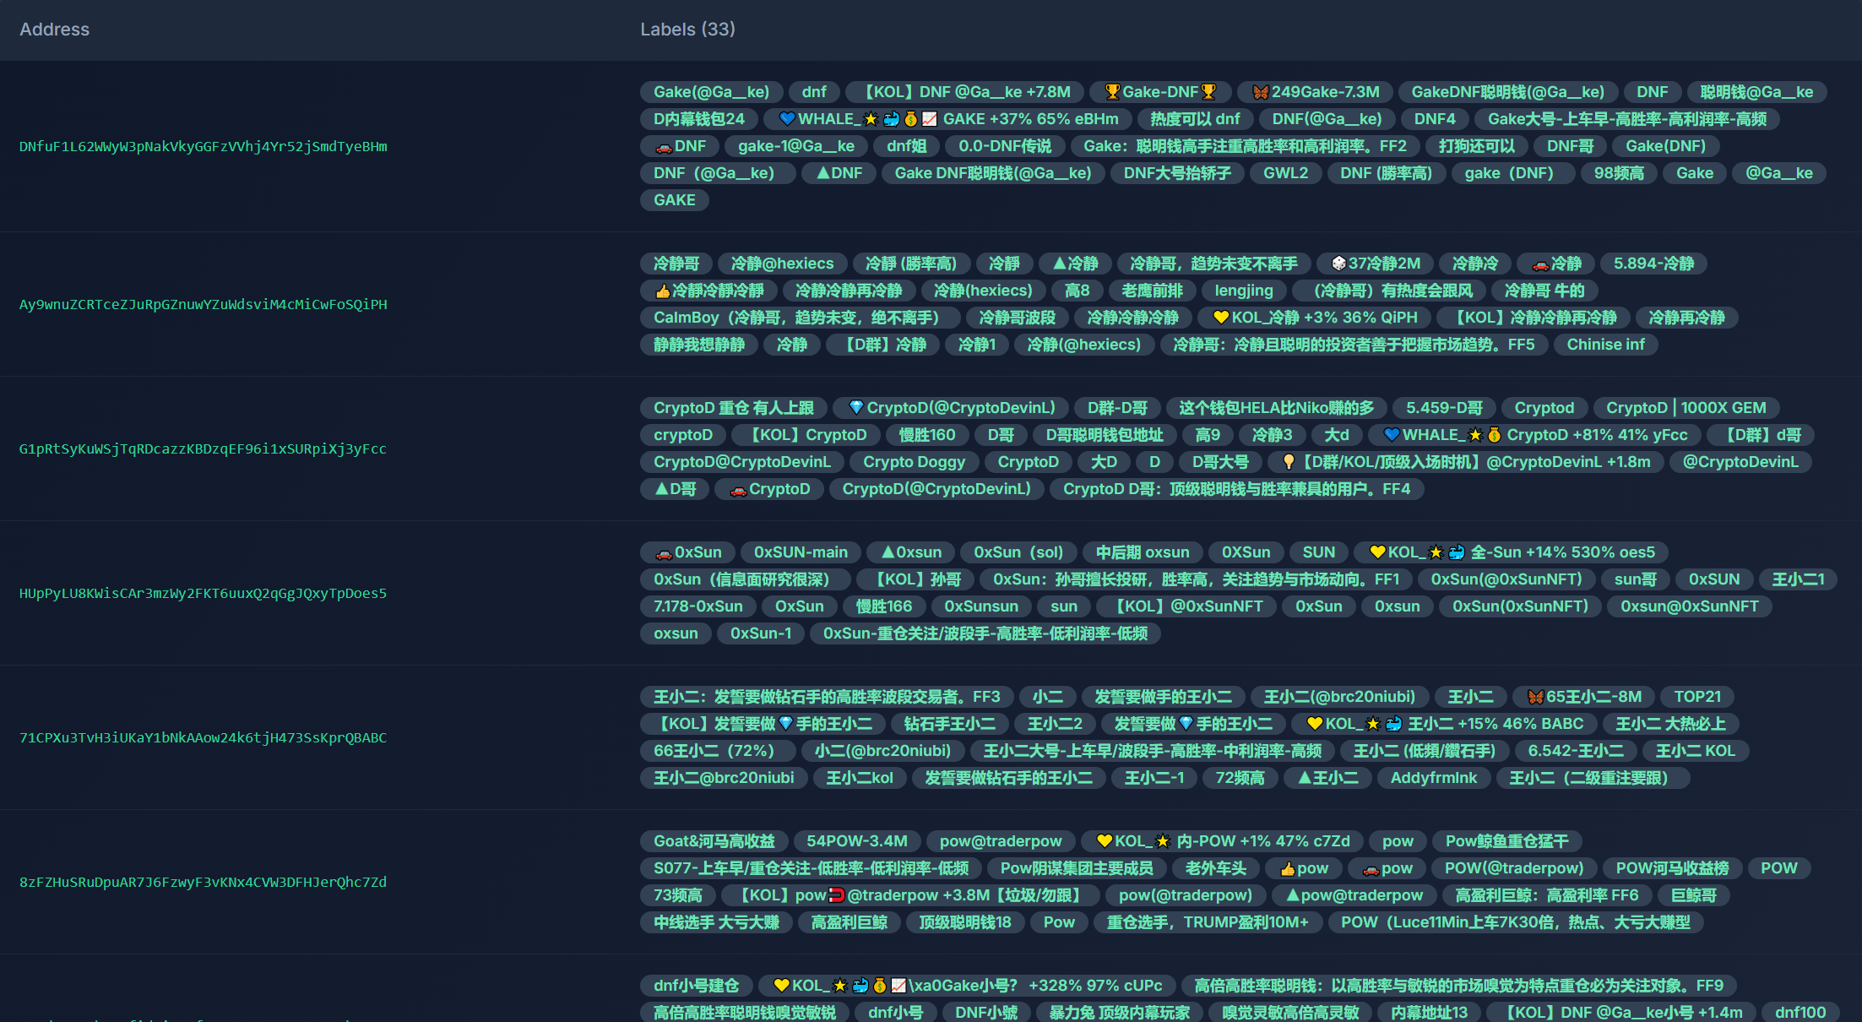Viewport: 1862px width, 1022px height.
Task: Click the thumbs-up 冷靜冷靜冷靜 label
Action: point(708,291)
